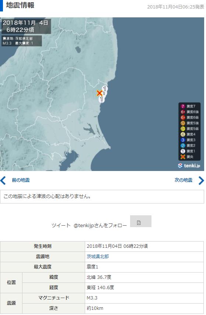Click the earthquake map image
Viewport: 206px width, 315px height.
pyautogui.click(x=102, y=94)
